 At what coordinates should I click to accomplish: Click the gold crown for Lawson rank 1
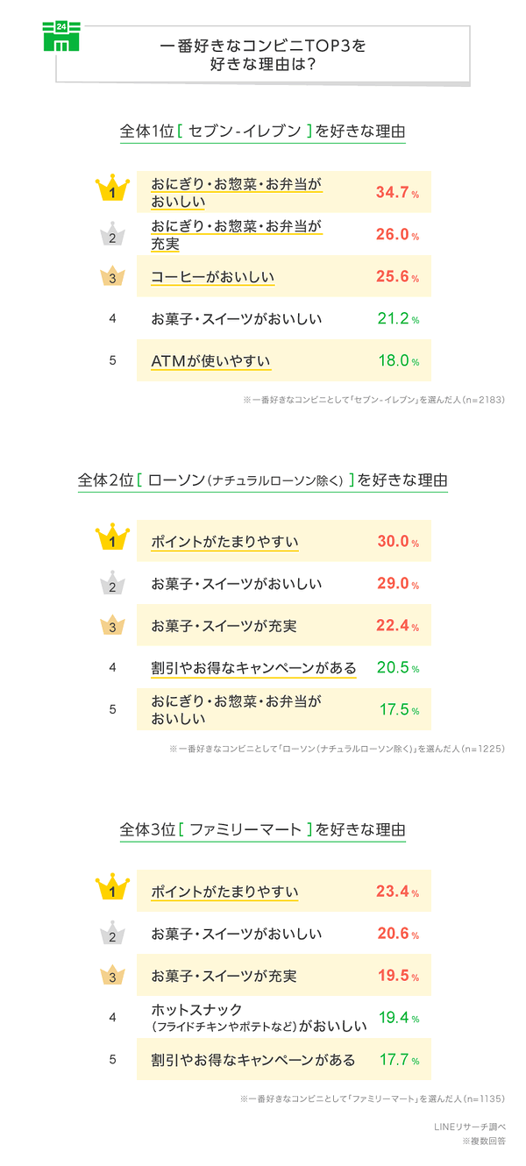tap(113, 538)
